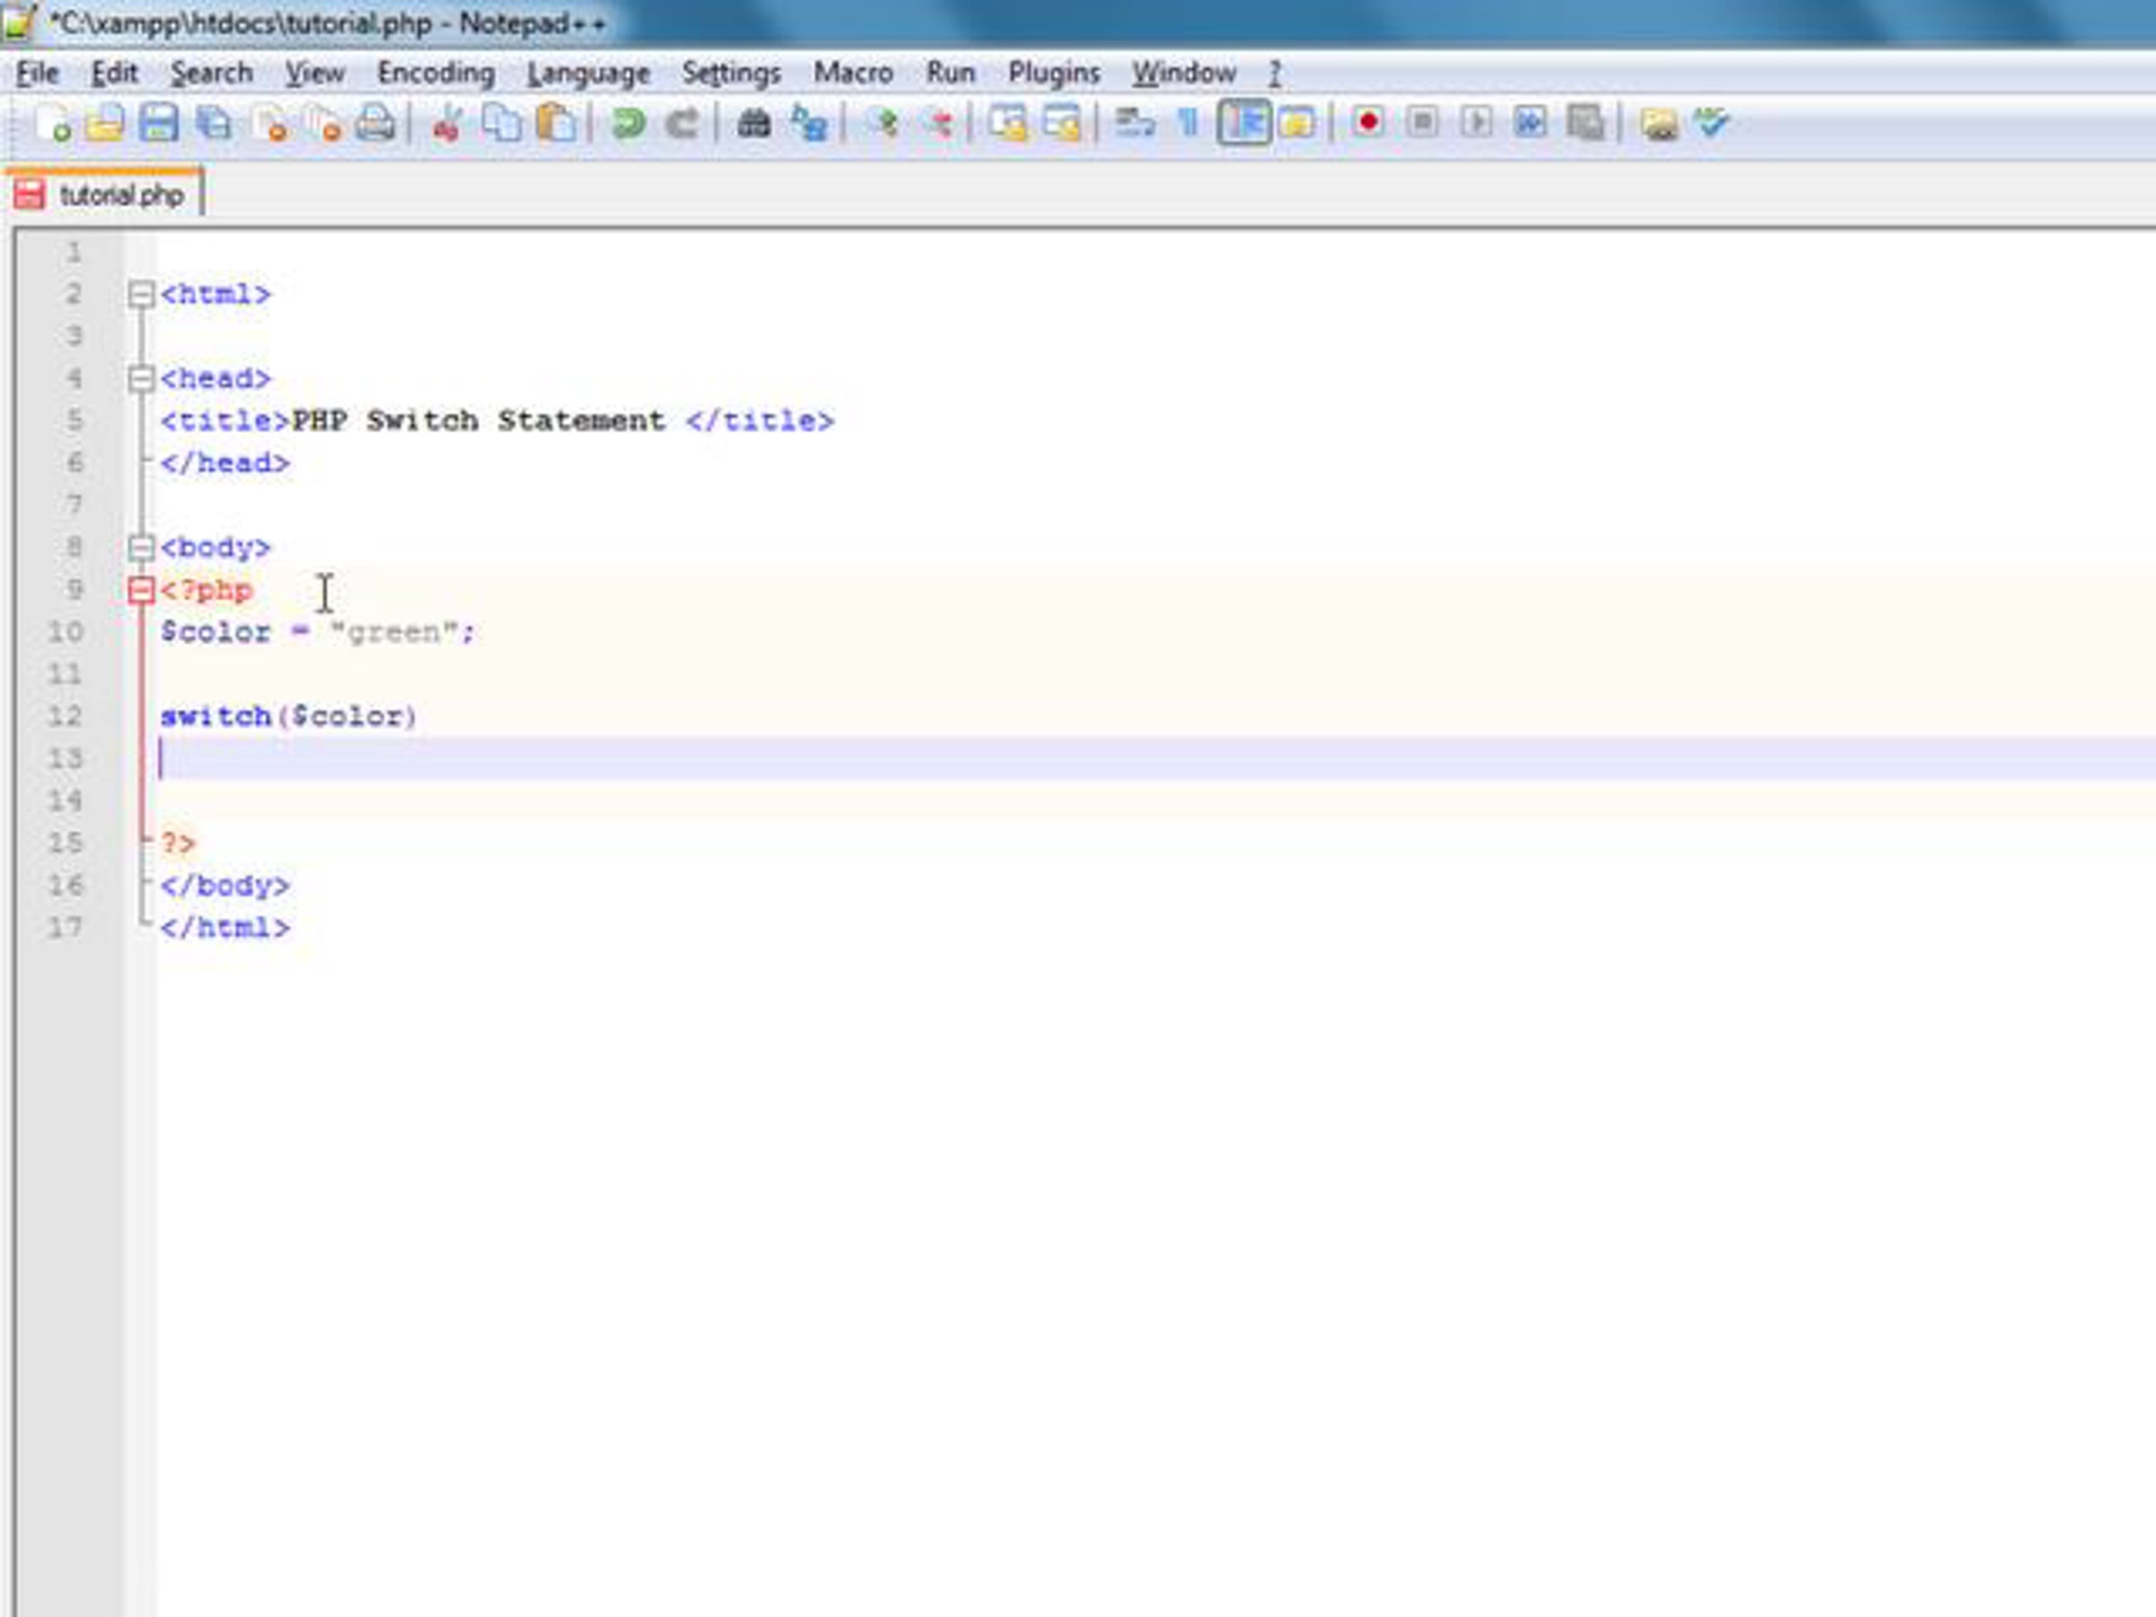Collapse the <body> fold marker
This screenshot has width=2156, height=1617.
click(x=141, y=548)
